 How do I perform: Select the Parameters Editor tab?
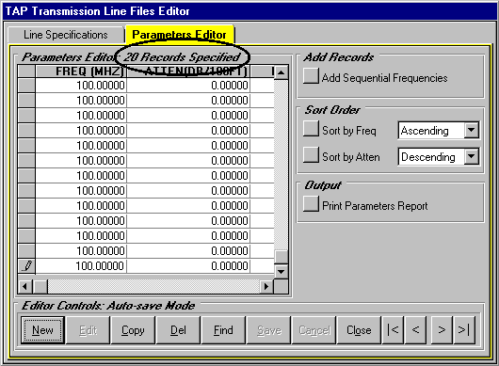[x=180, y=35]
